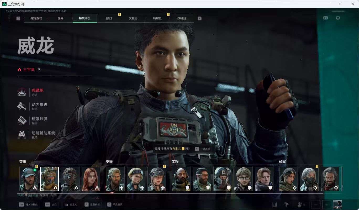Click the 工程 class label
This screenshot has width=359, height=210.
[x=175, y=162]
